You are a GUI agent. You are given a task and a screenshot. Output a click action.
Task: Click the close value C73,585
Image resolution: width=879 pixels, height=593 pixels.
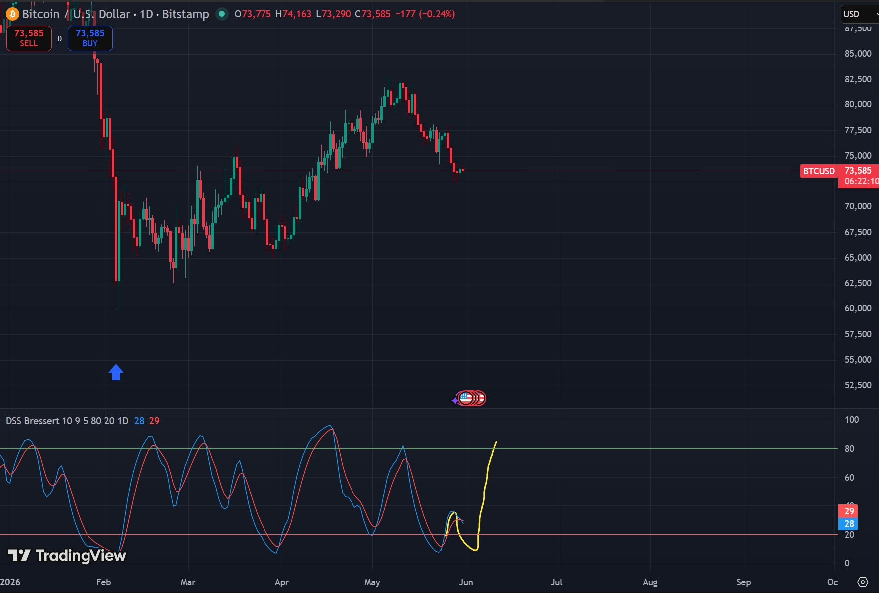tap(373, 14)
